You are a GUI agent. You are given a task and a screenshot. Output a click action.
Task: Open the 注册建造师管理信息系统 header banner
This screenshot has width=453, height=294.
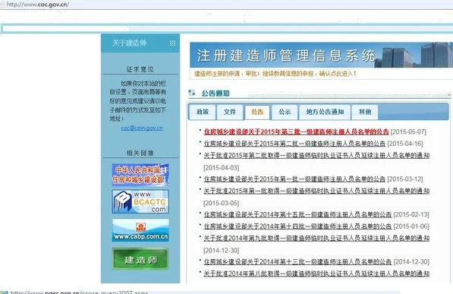[321, 55]
